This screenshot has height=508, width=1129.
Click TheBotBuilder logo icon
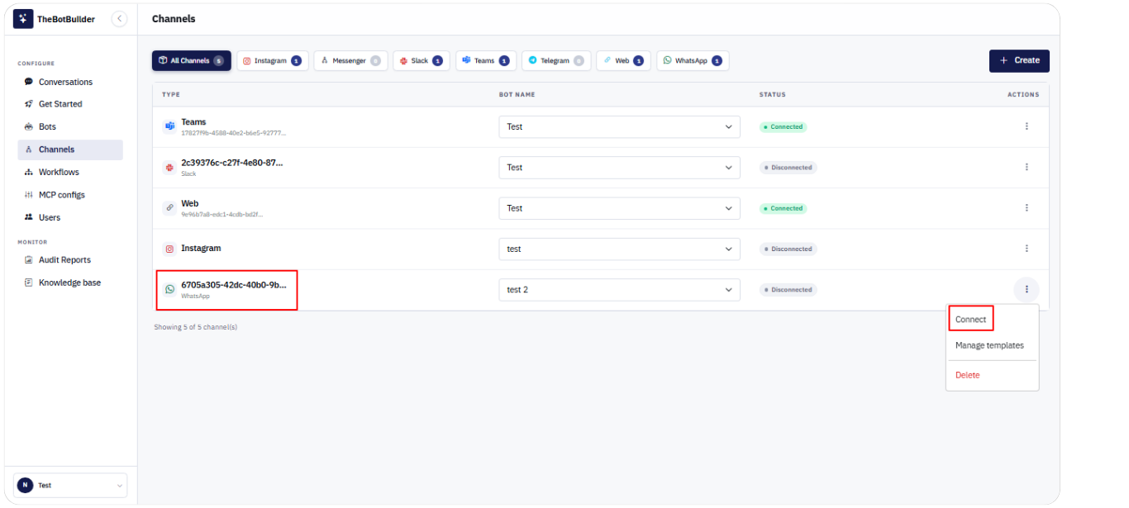pyautogui.click(x=23, y=19)
